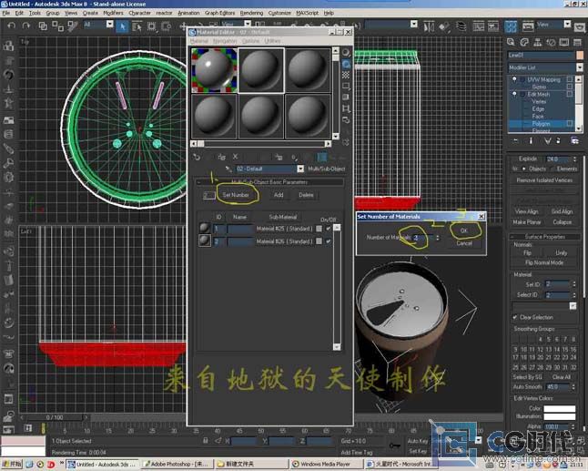Toggle Edit Mesh modifier lightbulb
The height and width of the screenshot is (471, 588).
coord(514,94)
